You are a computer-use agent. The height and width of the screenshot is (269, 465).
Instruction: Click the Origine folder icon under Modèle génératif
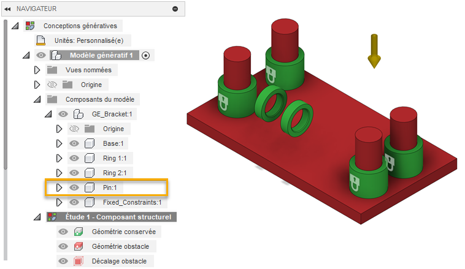click(x=67, y=85)
